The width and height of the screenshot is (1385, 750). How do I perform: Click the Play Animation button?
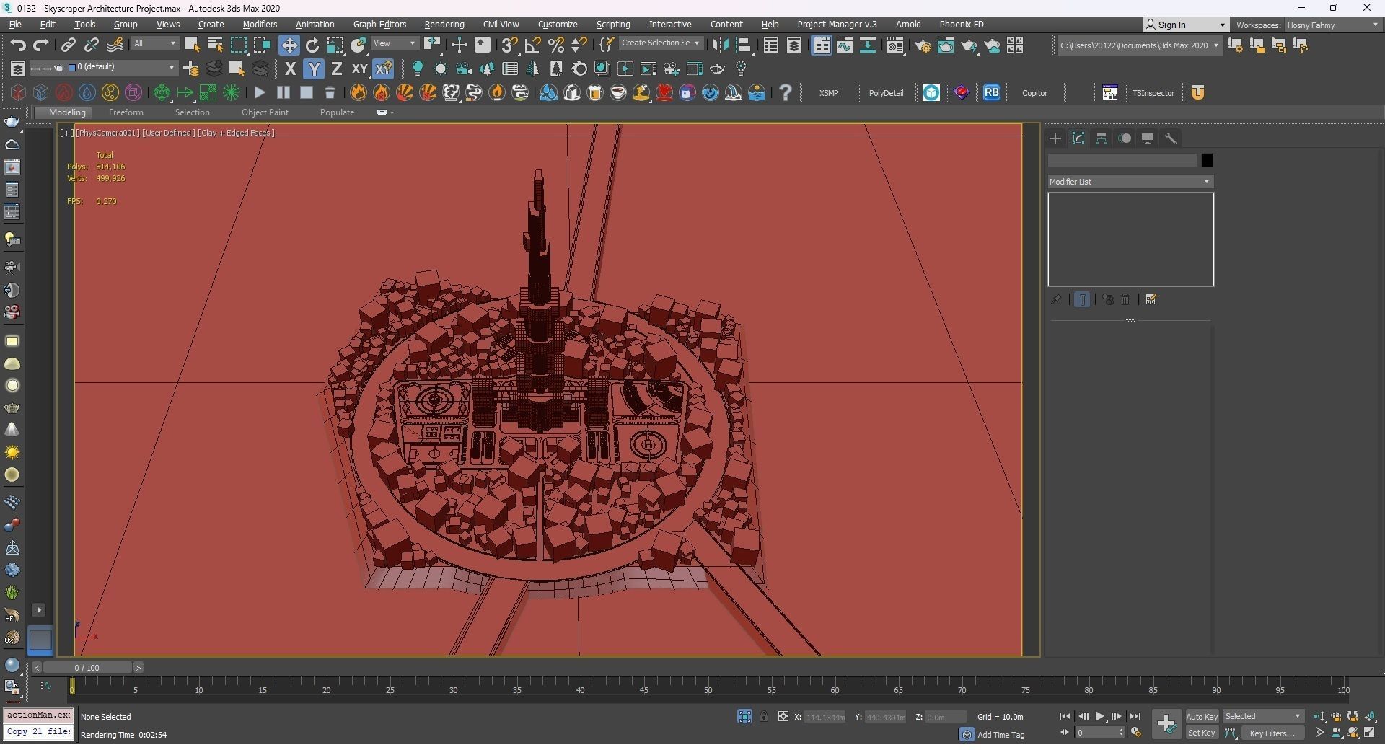click(1099, 717)
